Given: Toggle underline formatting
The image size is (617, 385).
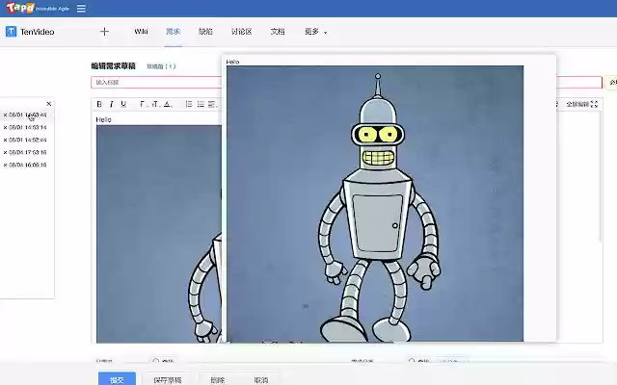Looking at the screenshot, I should click(x=123, y=104).
